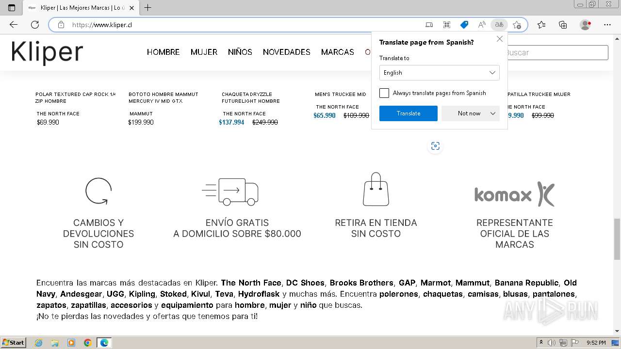Go back to the previous page
The width and height of the screenshot is (621, 349).
point(14,25)
